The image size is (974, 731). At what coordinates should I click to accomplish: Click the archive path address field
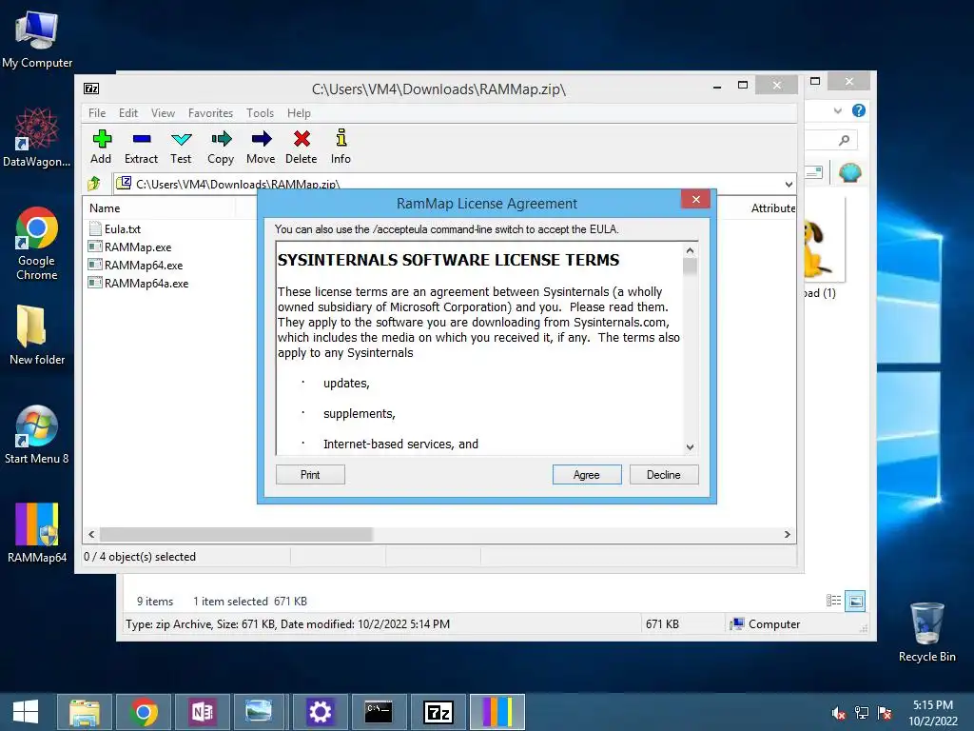[x=446, y=184]
